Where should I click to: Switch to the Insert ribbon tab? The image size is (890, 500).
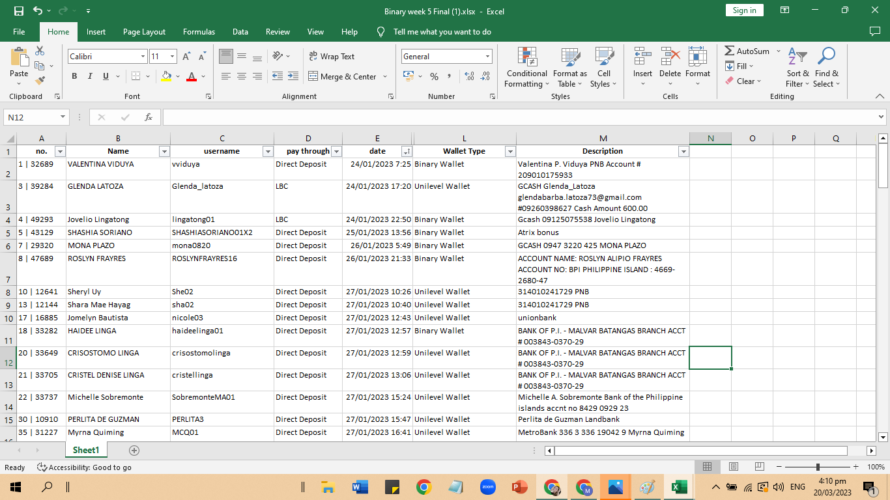click(96, 31)
